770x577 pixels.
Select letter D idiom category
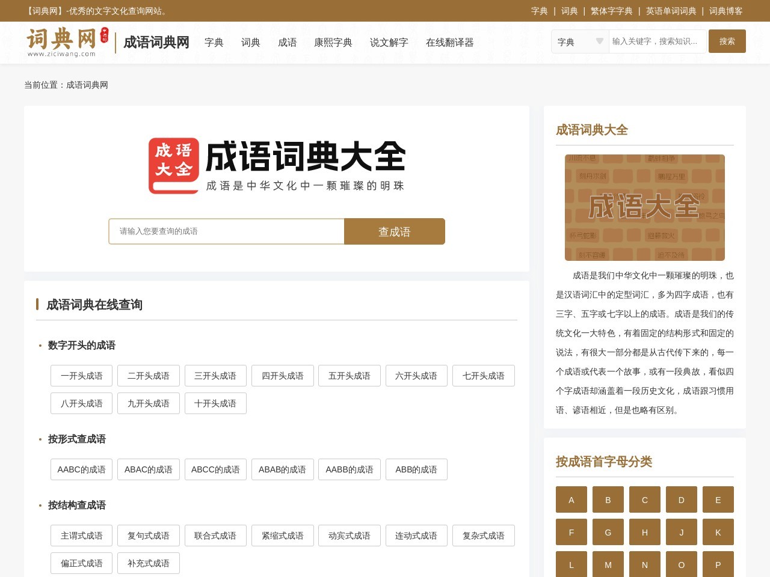(682, 499)
